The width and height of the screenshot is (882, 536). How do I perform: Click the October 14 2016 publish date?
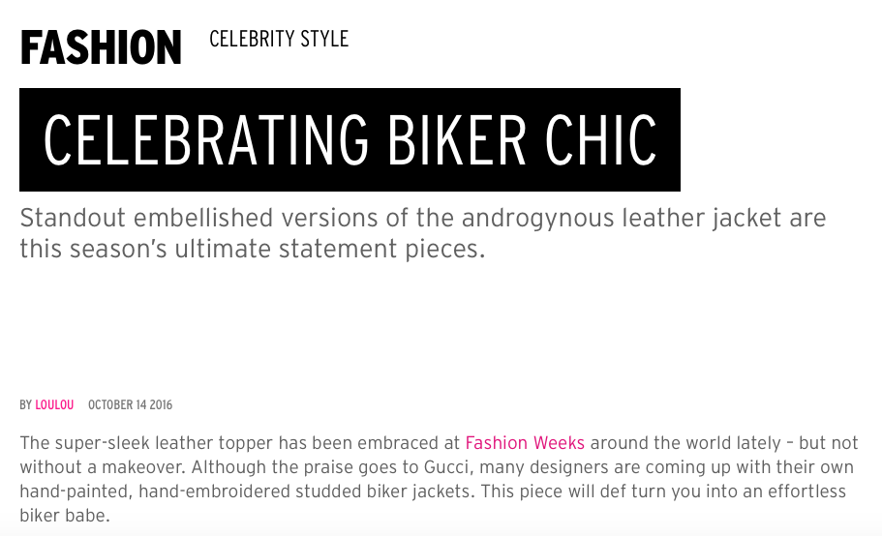pos(130,405)
